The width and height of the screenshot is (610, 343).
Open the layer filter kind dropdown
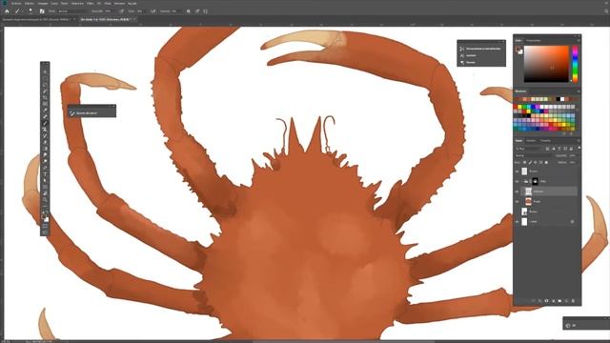pyautogui.click(x=529, y=149)
